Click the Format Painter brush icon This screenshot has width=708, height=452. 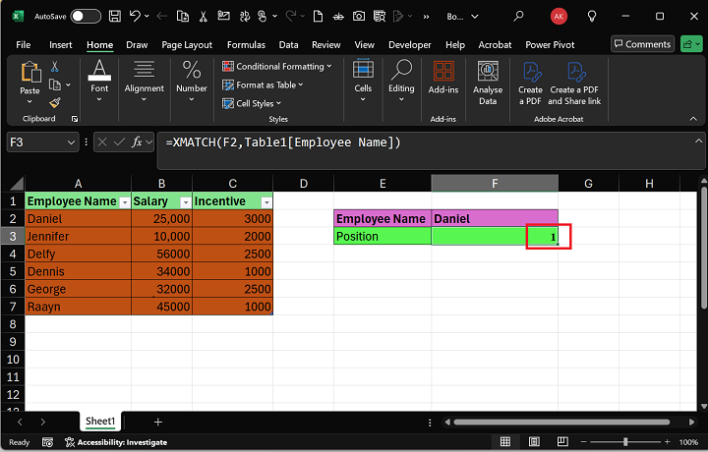(55, 103)
